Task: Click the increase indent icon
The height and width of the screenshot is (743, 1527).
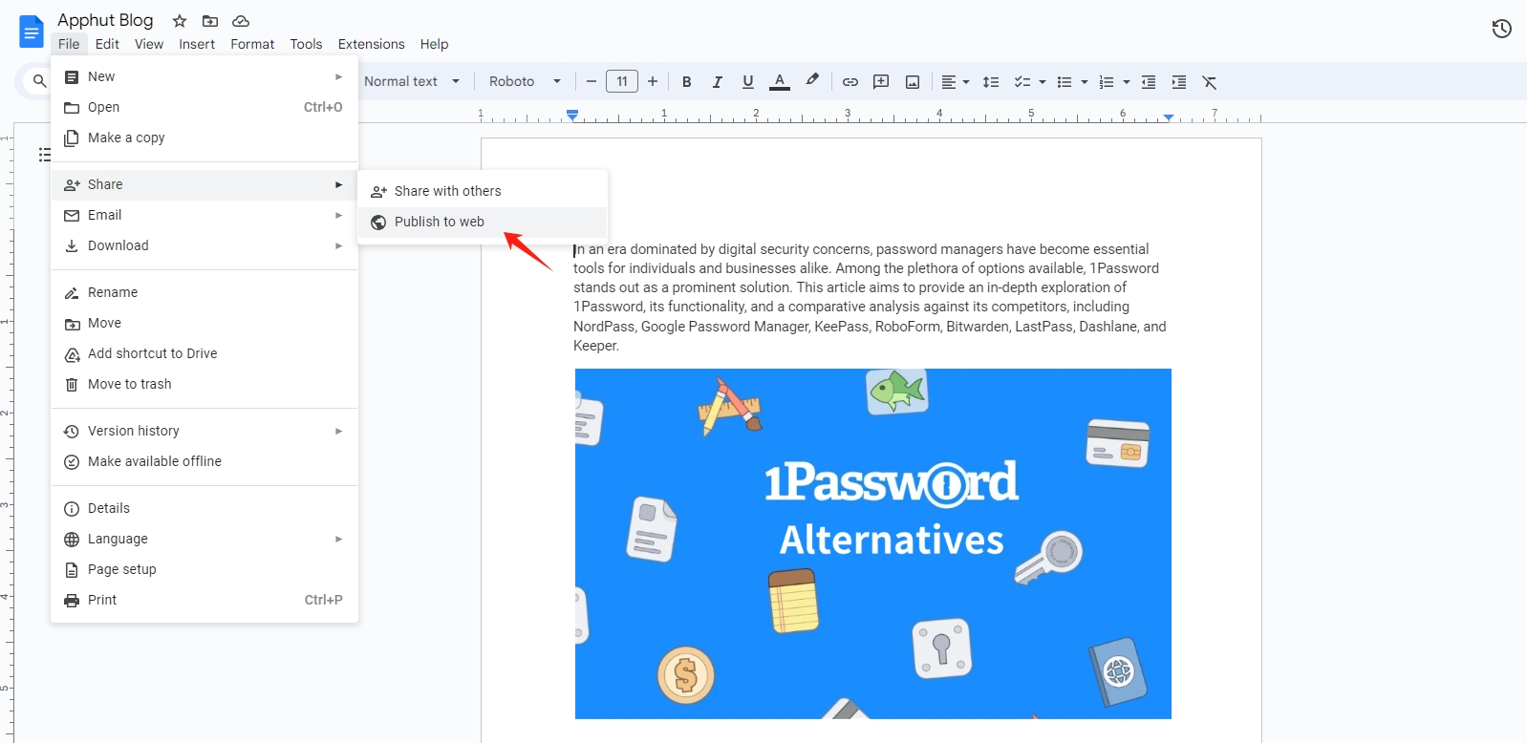Action: [x=1179, y=82]
